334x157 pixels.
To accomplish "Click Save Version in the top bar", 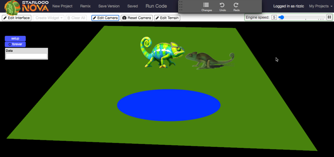I will 109,6.
